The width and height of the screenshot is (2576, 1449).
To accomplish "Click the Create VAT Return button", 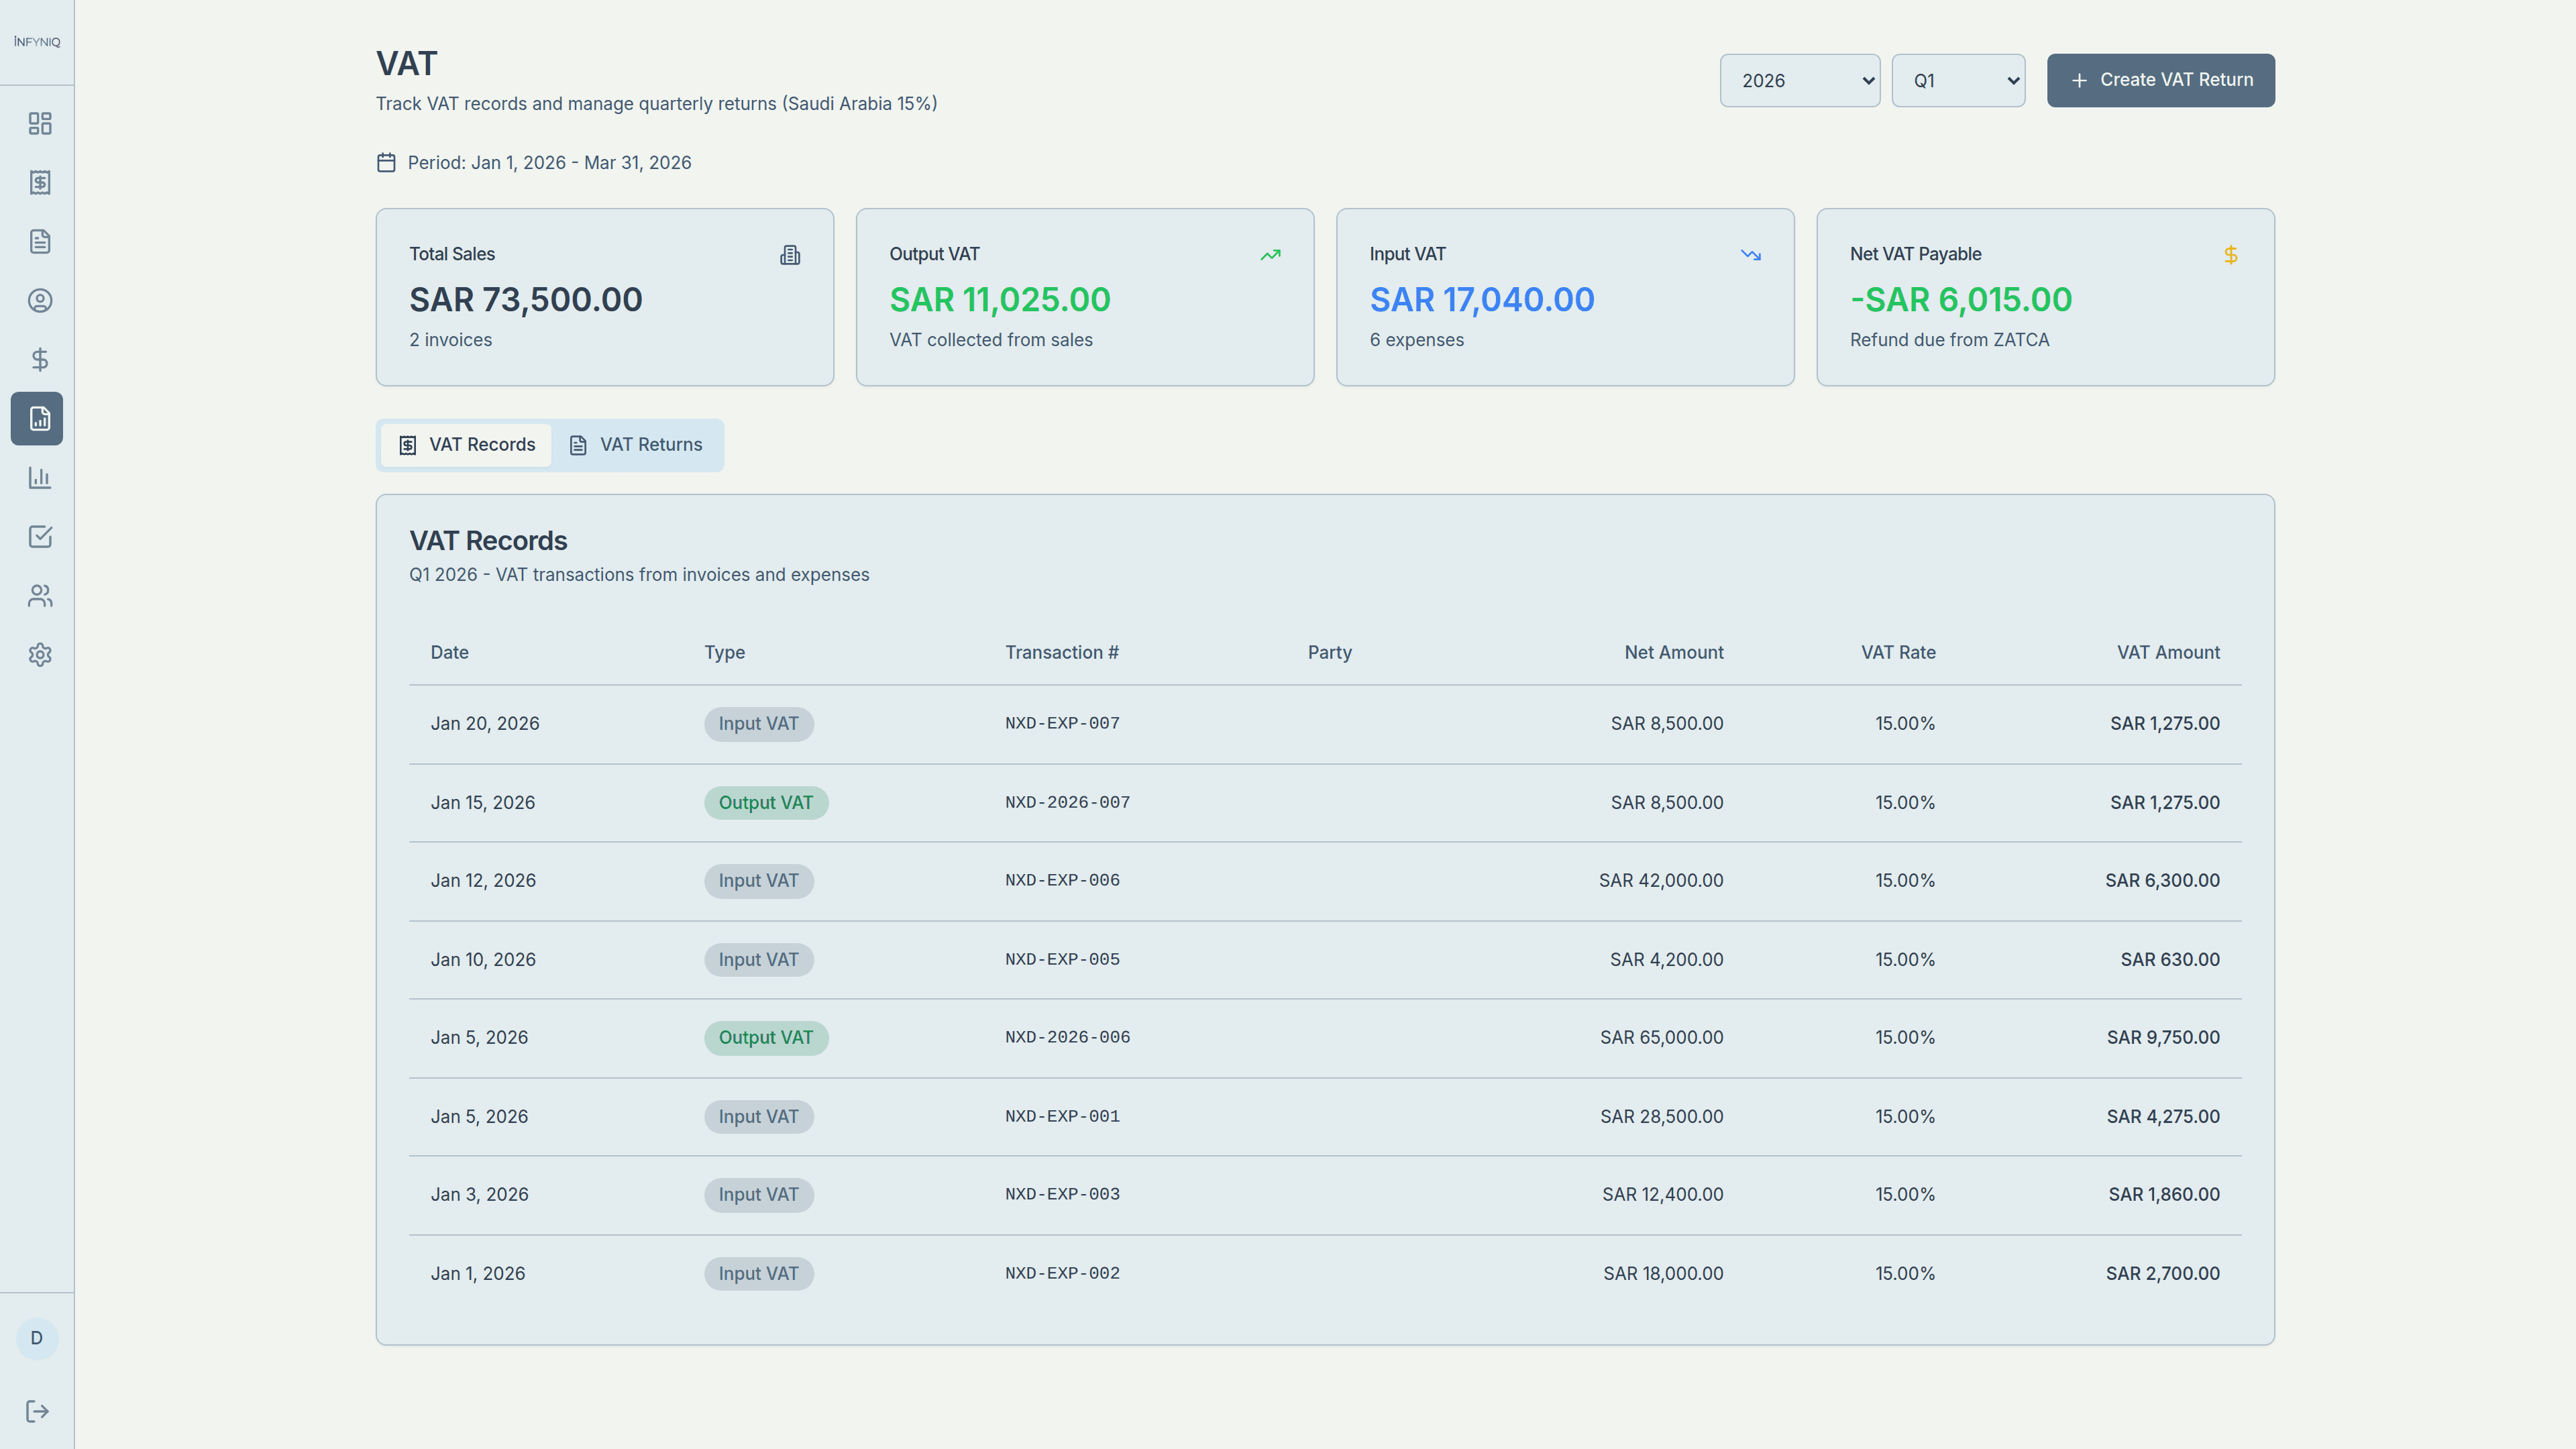I will [2160, 80].
